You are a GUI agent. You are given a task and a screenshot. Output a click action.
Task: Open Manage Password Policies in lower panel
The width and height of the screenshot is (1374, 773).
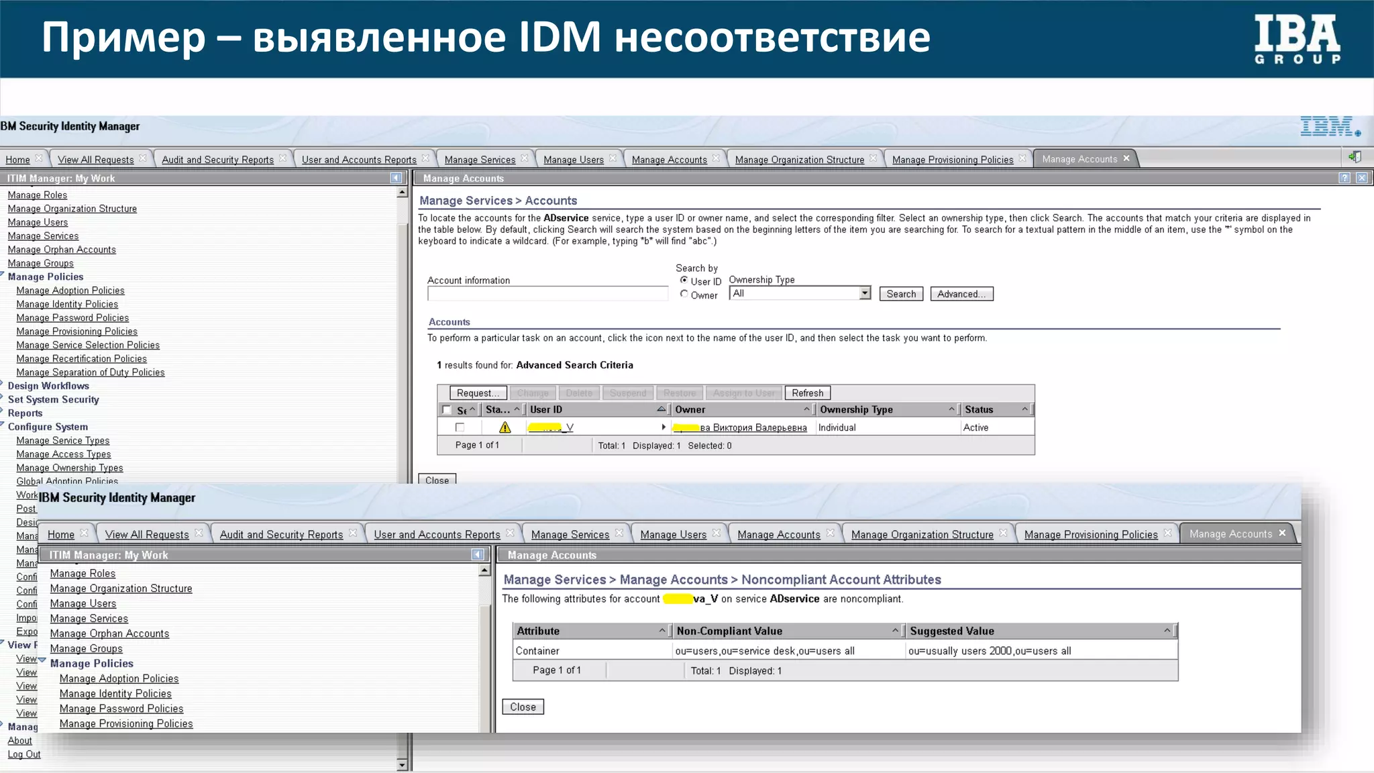click(121, 709)
